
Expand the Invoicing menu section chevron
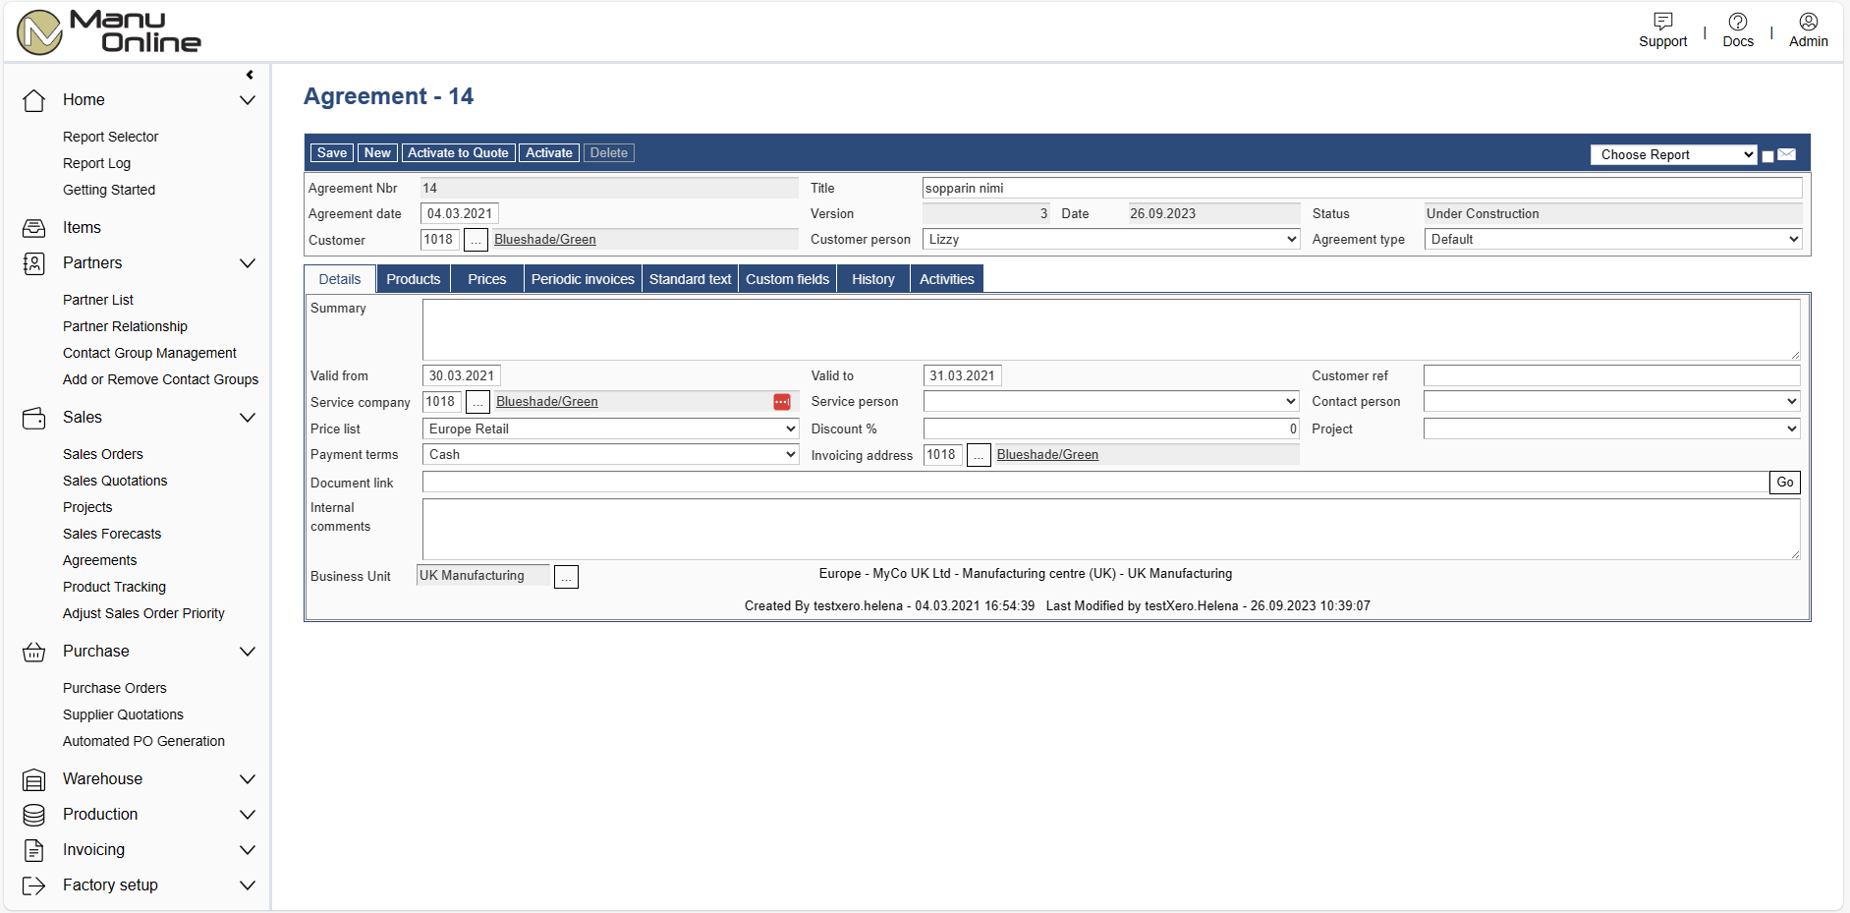click(248, 850)
